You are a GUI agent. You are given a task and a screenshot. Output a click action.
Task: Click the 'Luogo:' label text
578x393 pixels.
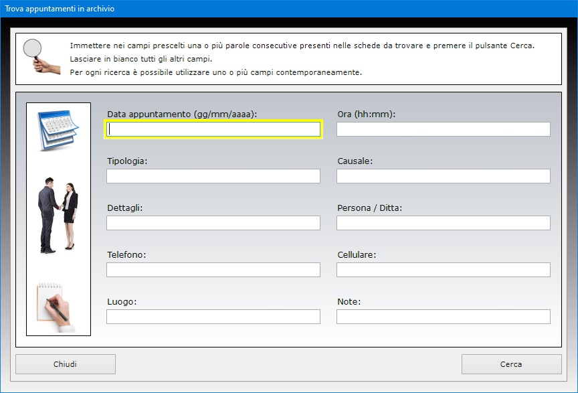(122, 302)
